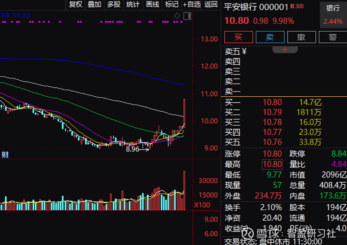The height and width of the screenshot is (245, 347).
Task: Click the 现量 value 57
Action: coord(277,185)
